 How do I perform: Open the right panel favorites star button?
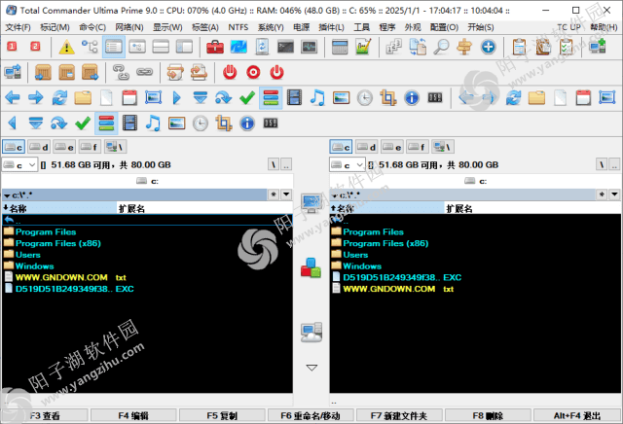coord(602,194)
